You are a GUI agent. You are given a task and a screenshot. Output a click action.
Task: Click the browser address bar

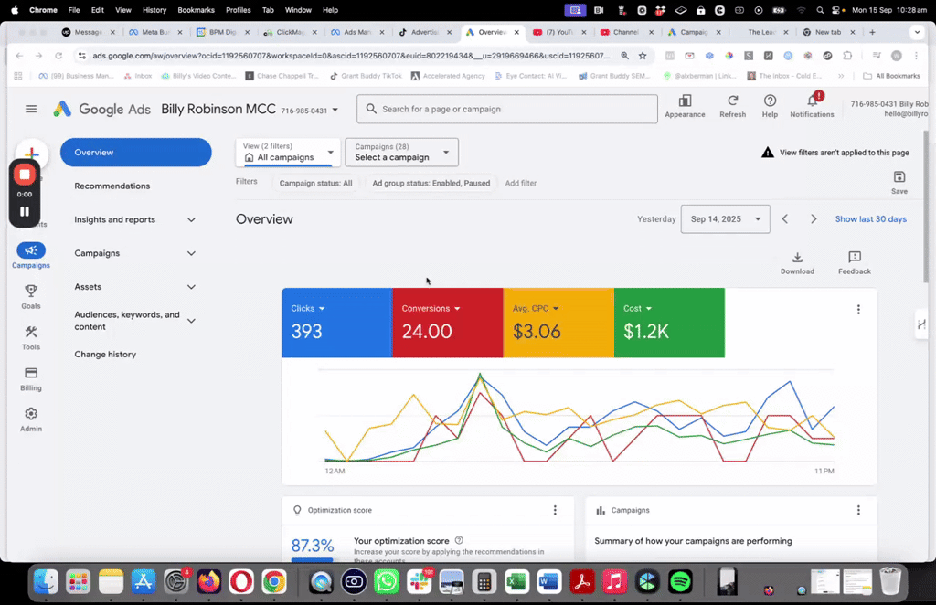click(351, 56)
